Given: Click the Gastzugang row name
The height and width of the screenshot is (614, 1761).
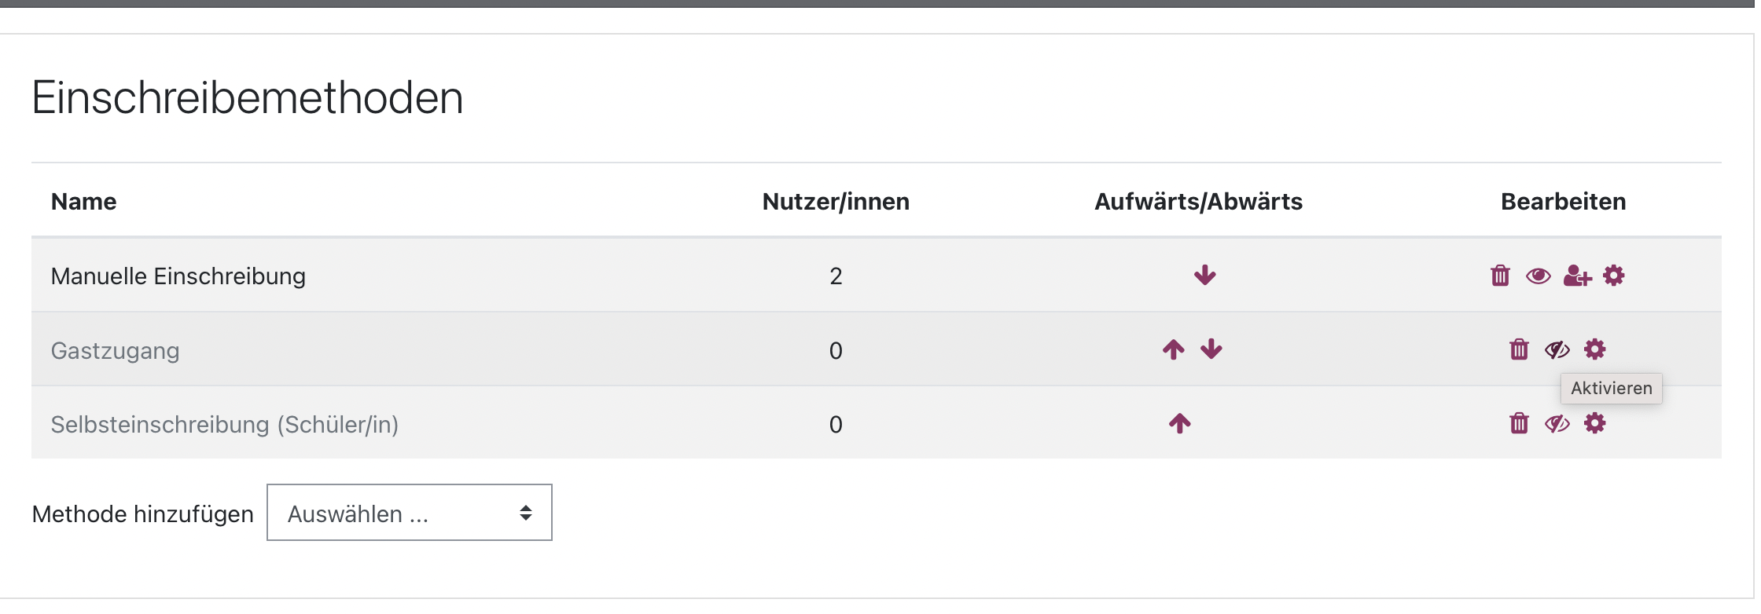Looking at the screenshot, I should click(x=116, y=350).
